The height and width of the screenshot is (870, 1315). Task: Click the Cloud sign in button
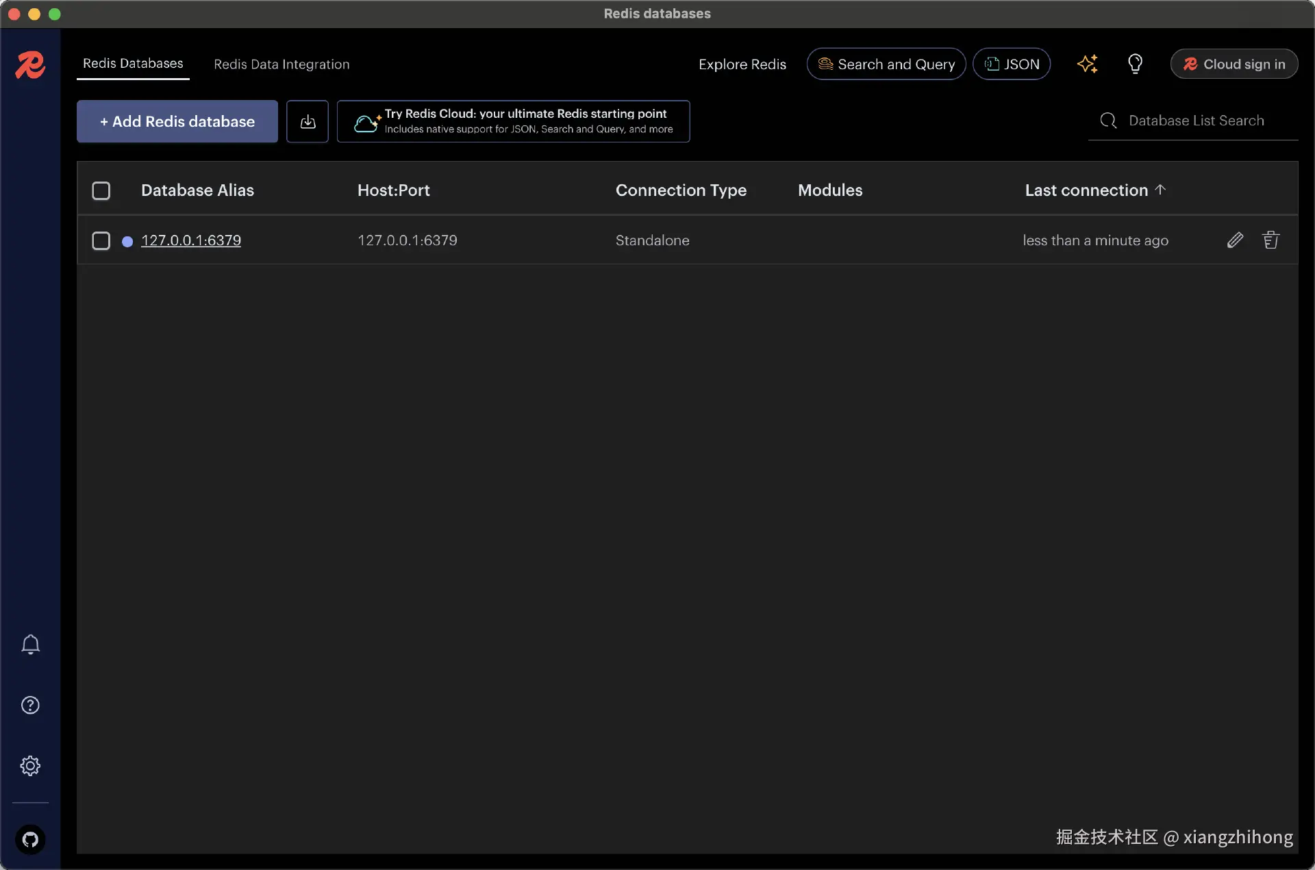pos(1234,64)
